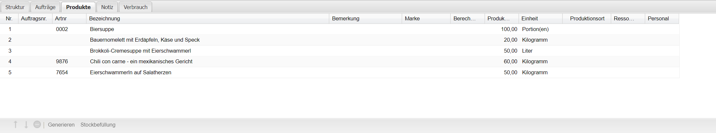This screenshot has height=133, width=716.
Task: Click the Einheit column header
Action: click(530, 18)
